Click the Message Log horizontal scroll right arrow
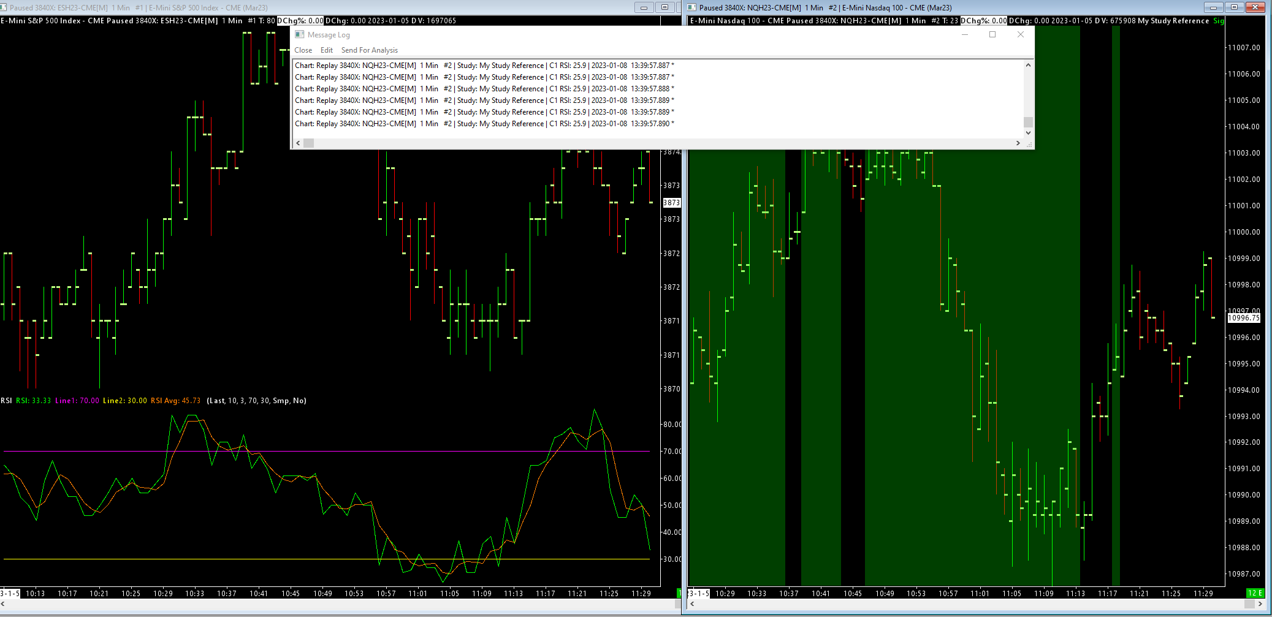1272x617 pixels. click(x=1018, y=143)
